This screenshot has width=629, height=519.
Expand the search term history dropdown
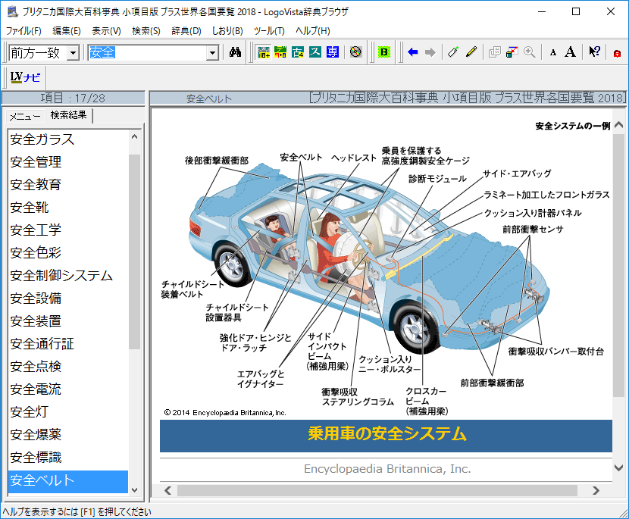[x=211, y=52]
